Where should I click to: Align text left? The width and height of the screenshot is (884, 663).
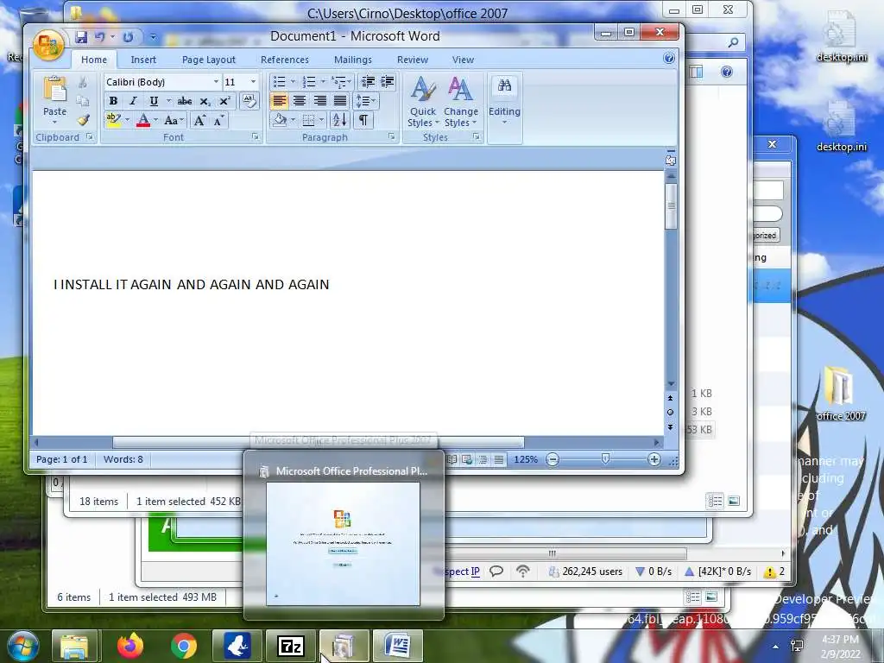point(279,102)
